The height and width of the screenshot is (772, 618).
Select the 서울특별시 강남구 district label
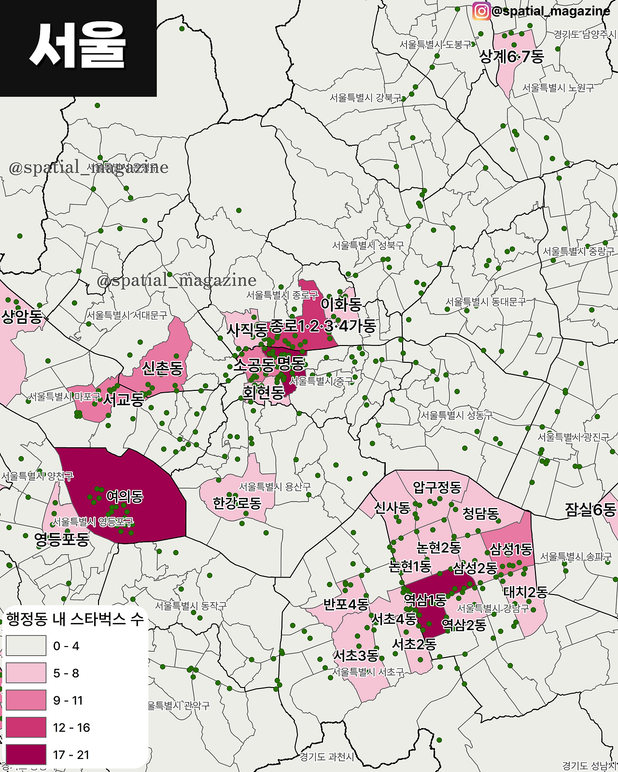point(493,608)
